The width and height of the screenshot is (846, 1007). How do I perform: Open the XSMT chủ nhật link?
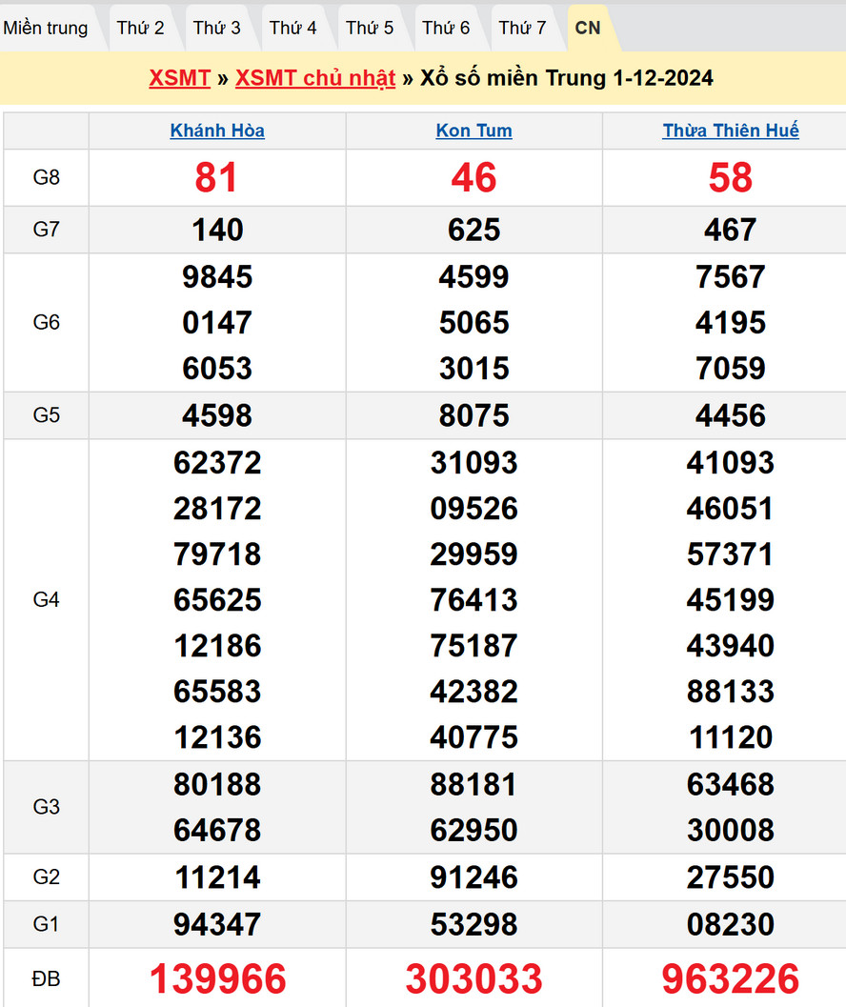pos(315,78)
